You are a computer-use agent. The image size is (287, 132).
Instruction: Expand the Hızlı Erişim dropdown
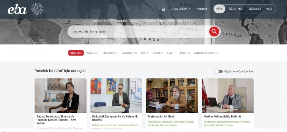(x=181, y=9)
